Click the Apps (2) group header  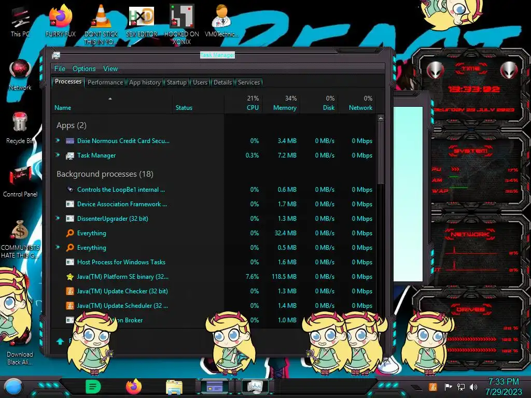click(x=72, y=125)
